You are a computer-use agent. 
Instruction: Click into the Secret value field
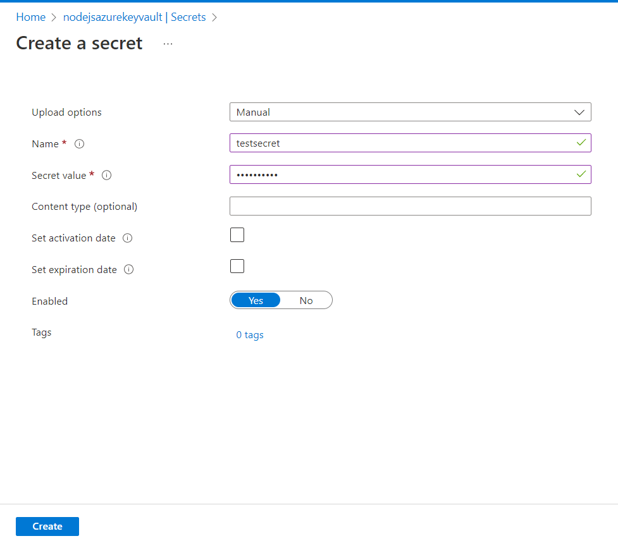[399, 174]
